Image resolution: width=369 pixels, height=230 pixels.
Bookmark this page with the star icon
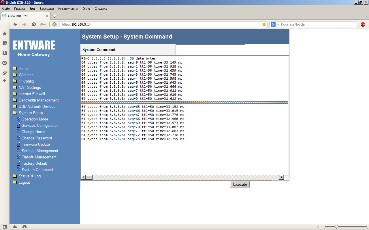(x=264, y=24)
